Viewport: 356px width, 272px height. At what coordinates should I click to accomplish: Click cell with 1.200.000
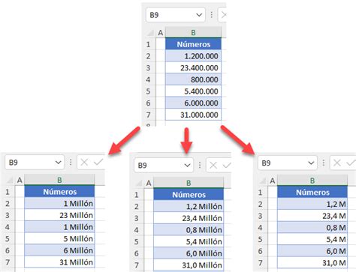coord(193,56)
